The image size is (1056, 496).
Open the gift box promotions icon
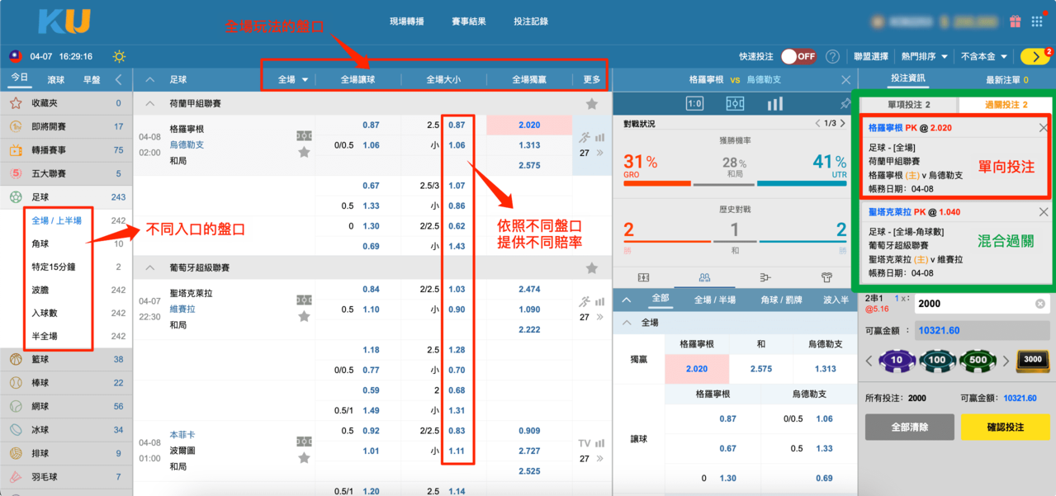pos(1015,21)
